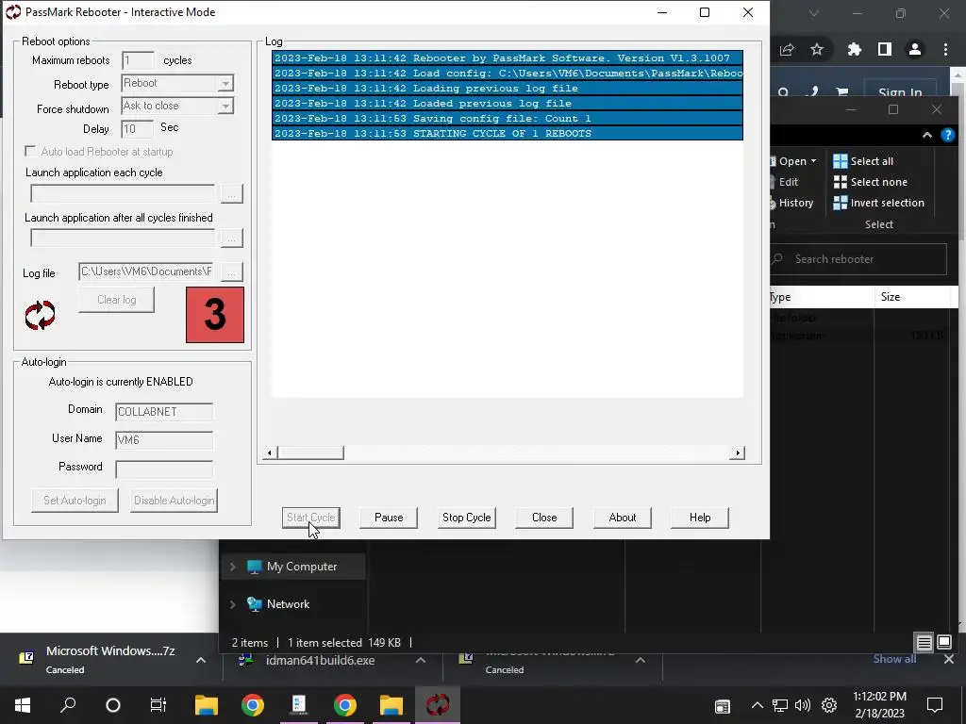The width and height of the screenshot is (966, 724).
Task: Click Invert selection in Explorer ribbon
Action: [x=879, y=203]
